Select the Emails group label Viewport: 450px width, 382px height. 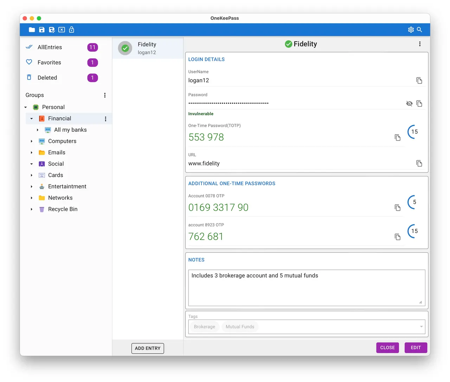pyautogui.click(x=57, y=153)
